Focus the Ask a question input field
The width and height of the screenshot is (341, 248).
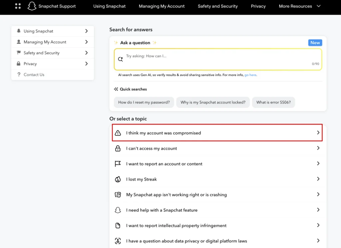pyautogui.click(x=218, y=59)
